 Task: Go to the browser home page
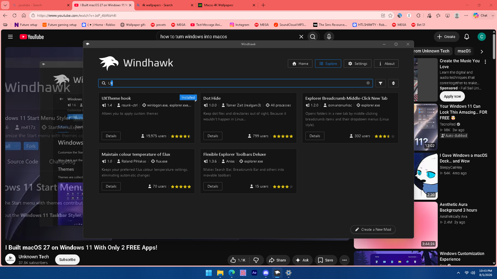click(x=24, y=16)
